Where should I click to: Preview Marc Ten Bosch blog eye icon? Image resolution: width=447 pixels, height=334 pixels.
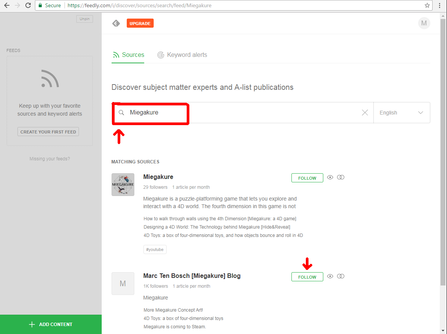coord(330,276)
